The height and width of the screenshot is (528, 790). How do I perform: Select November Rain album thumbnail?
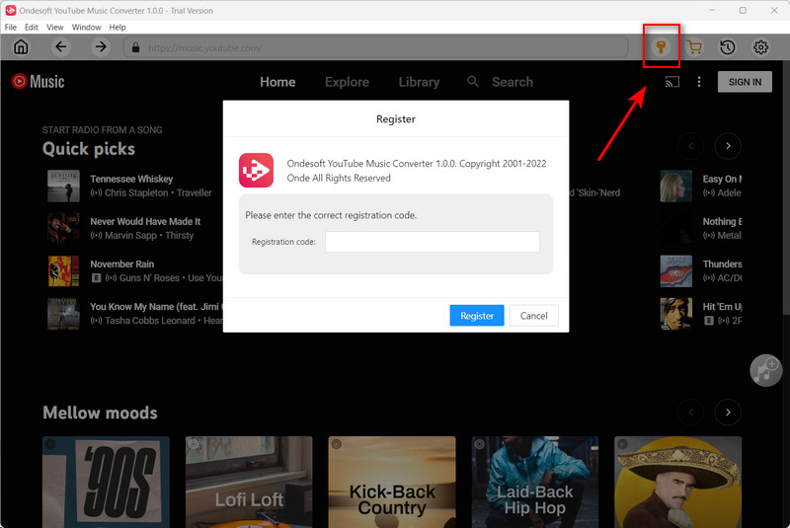tap(63, 270)
